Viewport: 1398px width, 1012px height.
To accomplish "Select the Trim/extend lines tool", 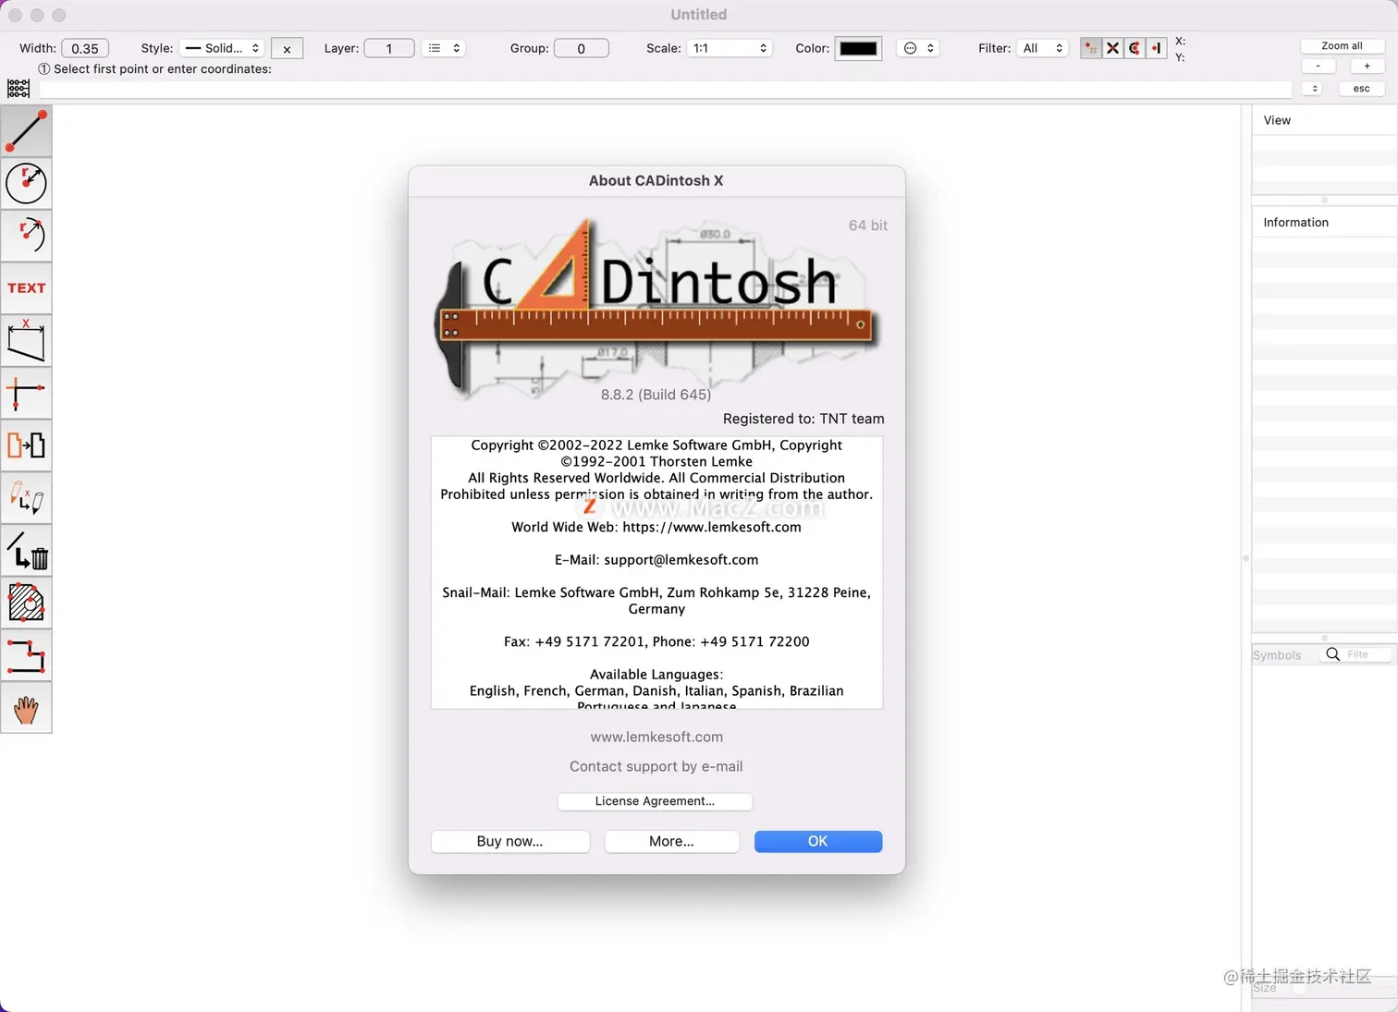I will [26, 394].
